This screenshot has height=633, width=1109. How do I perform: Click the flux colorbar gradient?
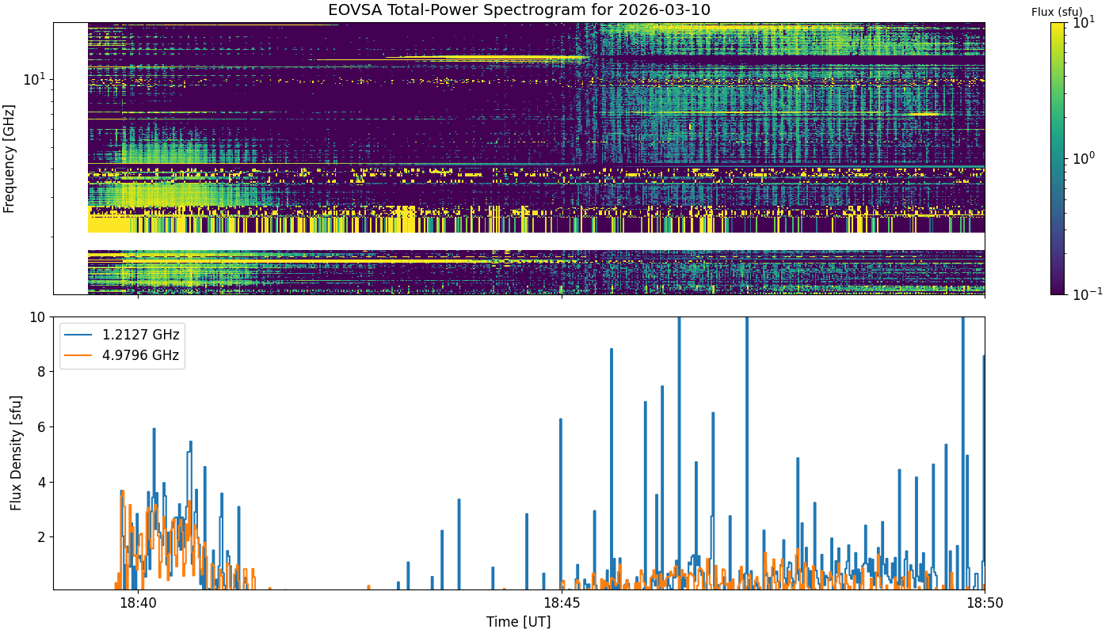[x=1057, y=158]
